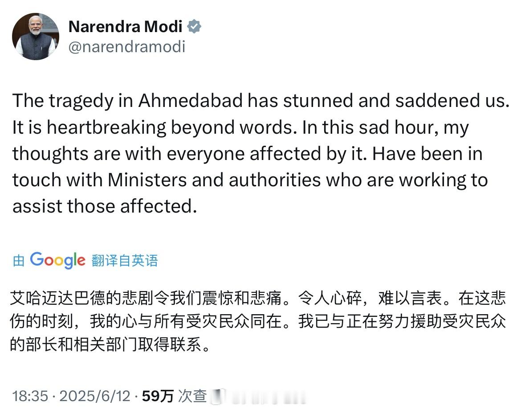Screen dimensions: 517x410
Task: Click the blurred watermark beside view count
Action: 259,396
